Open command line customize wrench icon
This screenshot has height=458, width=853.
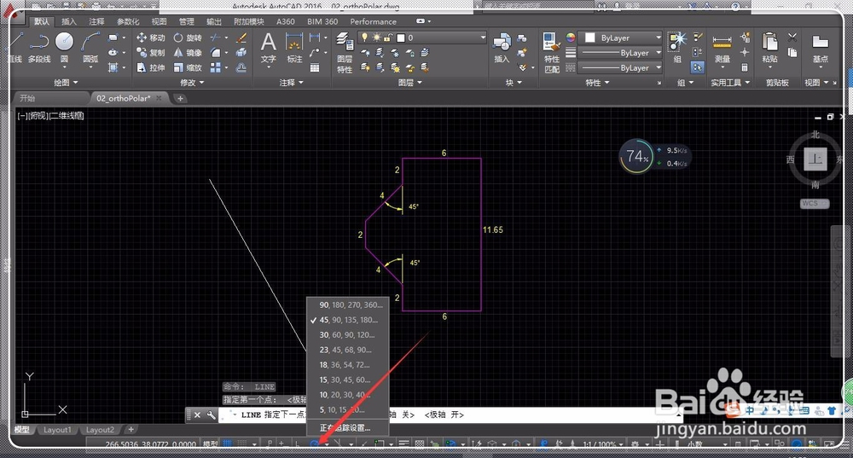pos(211,415)
